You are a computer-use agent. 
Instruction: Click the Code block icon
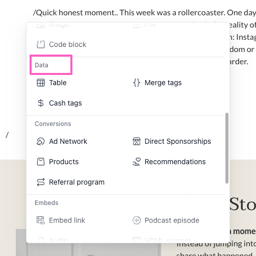pyautogui.click(x=41, y=44)
